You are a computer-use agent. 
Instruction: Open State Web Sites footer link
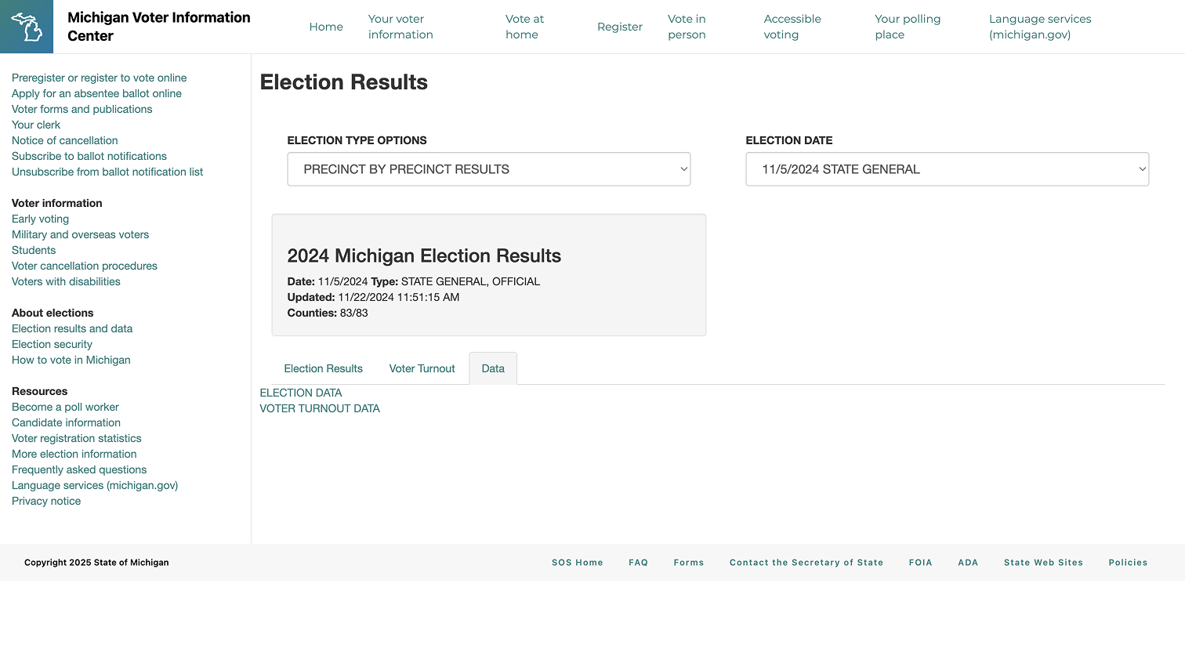click(x=1043, y=563)
